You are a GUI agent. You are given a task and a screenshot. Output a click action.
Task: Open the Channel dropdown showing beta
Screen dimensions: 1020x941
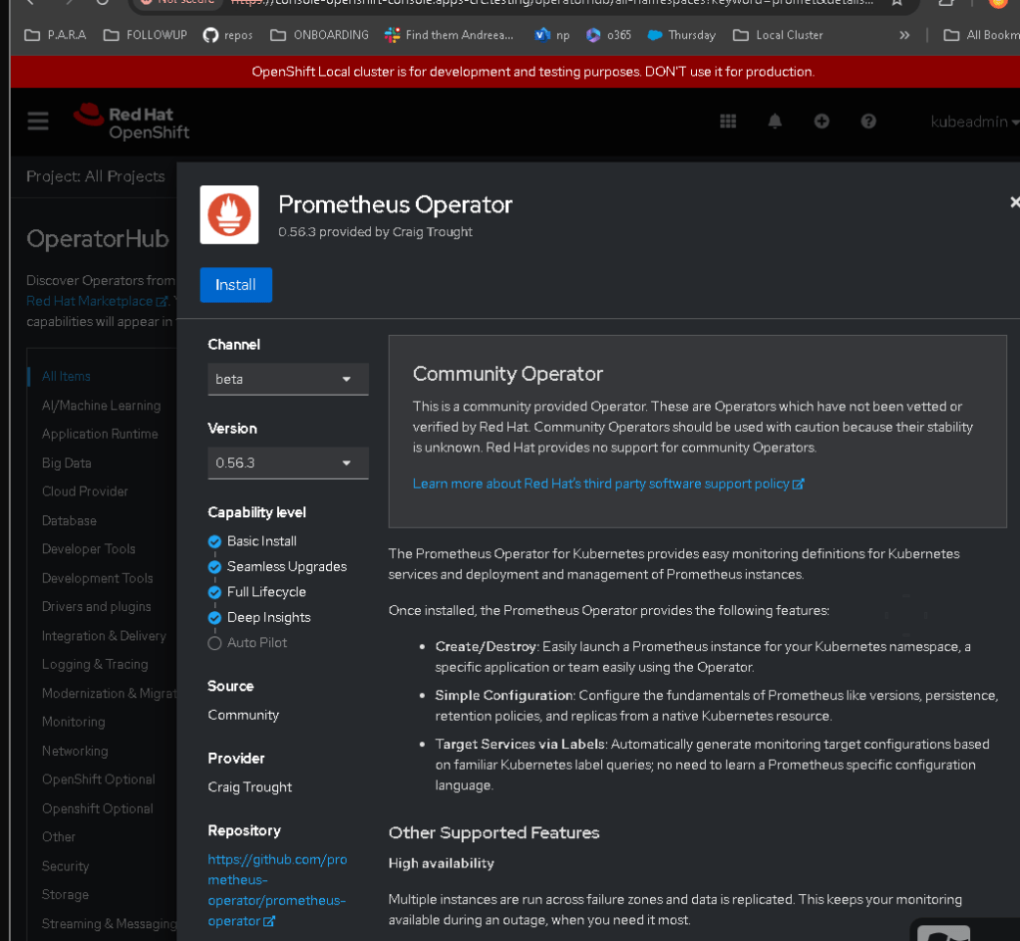coord(288,379)
